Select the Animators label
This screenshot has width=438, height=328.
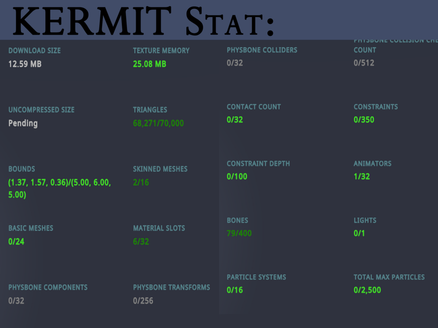pos(372,164)
